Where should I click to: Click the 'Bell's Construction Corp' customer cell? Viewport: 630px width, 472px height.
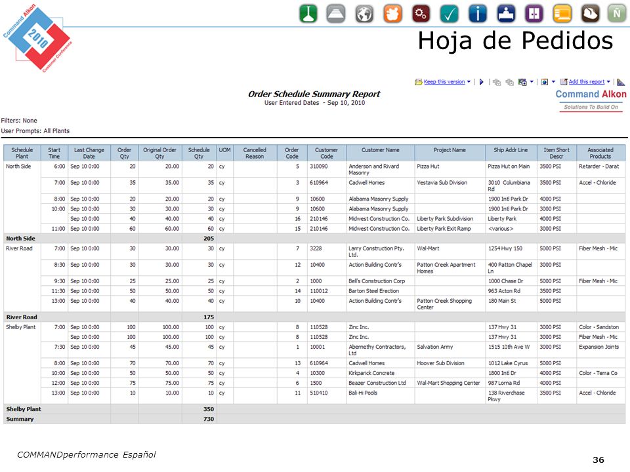tap(380, 281)
